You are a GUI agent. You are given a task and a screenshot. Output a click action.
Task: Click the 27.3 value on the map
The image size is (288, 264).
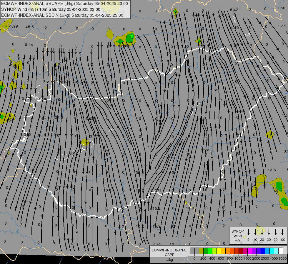coord(59,117)
